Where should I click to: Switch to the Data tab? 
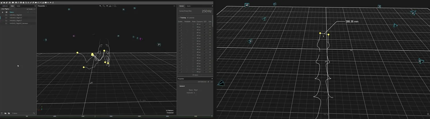(x=12, y=6)
